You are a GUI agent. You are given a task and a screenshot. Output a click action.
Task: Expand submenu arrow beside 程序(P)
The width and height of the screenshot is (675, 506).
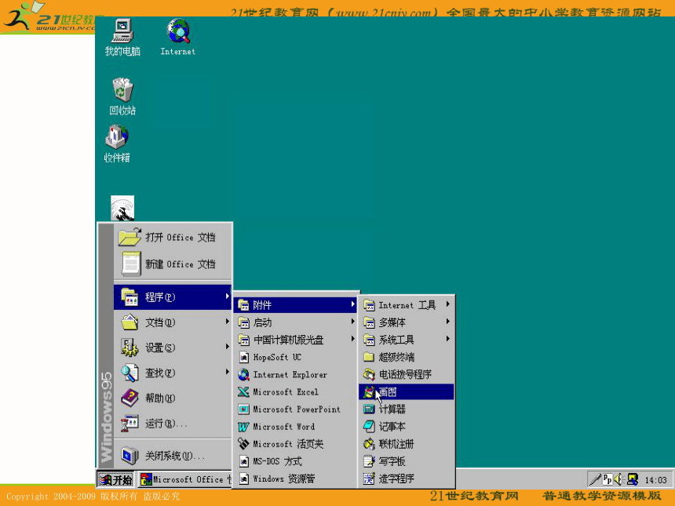click(227, 297)
